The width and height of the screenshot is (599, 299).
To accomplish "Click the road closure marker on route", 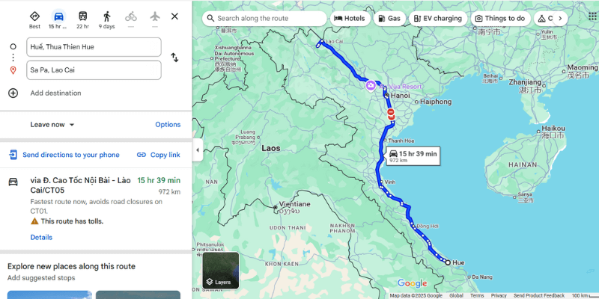I will [x=390, y=114].
